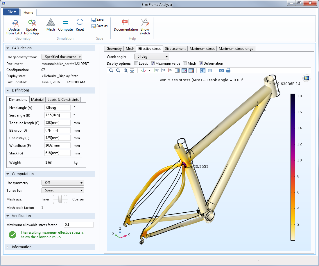Print the graphics with printer icon
Screen dimensions: 319x266
click(x=228, y=71)
